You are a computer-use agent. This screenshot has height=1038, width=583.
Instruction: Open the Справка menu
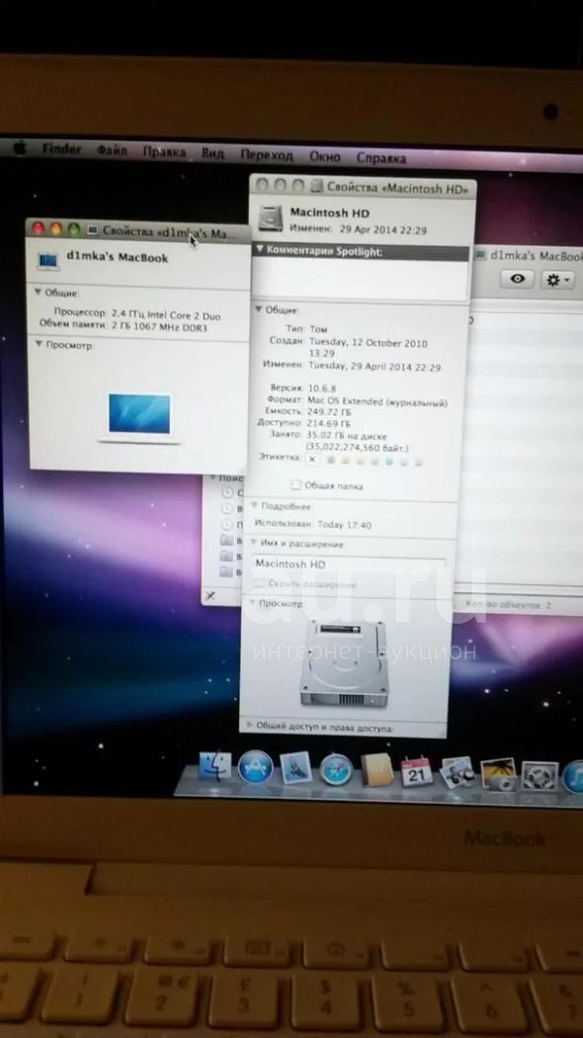(x=381, y=158)
